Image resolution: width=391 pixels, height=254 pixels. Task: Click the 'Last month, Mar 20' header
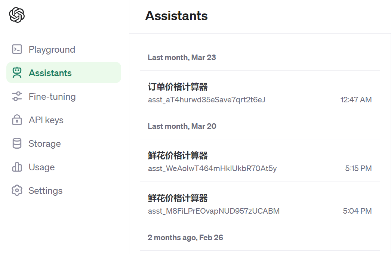click(182, 126)
